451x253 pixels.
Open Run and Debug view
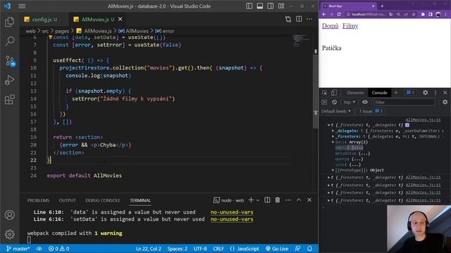click(x=9, y=80)
